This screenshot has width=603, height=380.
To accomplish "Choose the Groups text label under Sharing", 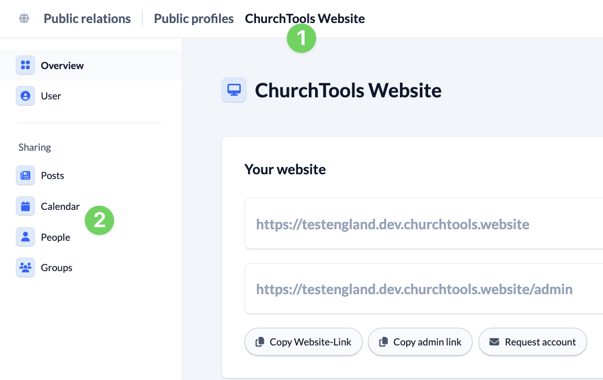I will coord(57,267).
